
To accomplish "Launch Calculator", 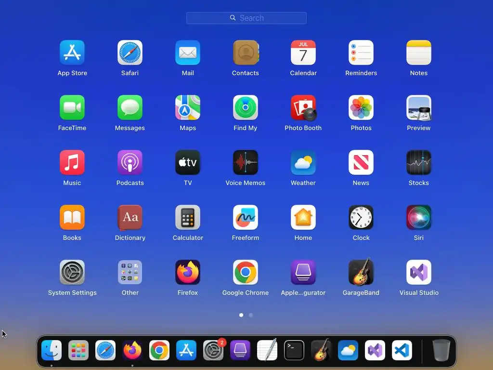I will pyautogui.click(x=188, y=217).
